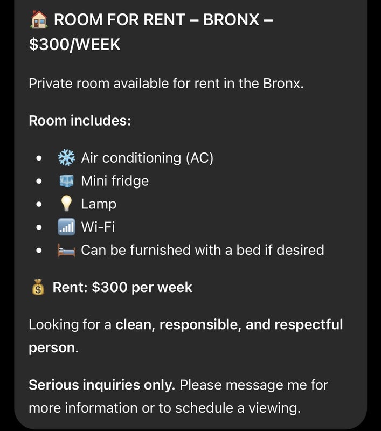Click the bed emoji in the list
Viewport: 381px width, 431px height.
pyautogui.click(x=66, y=250)
